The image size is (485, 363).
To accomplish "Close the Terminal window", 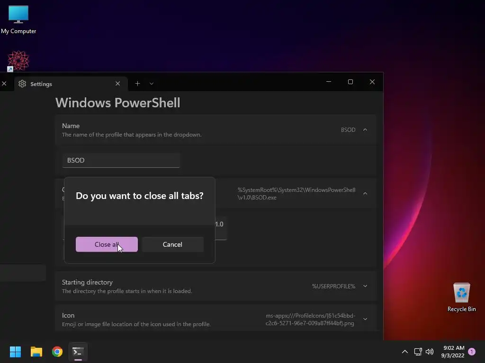I will point(372,82).
